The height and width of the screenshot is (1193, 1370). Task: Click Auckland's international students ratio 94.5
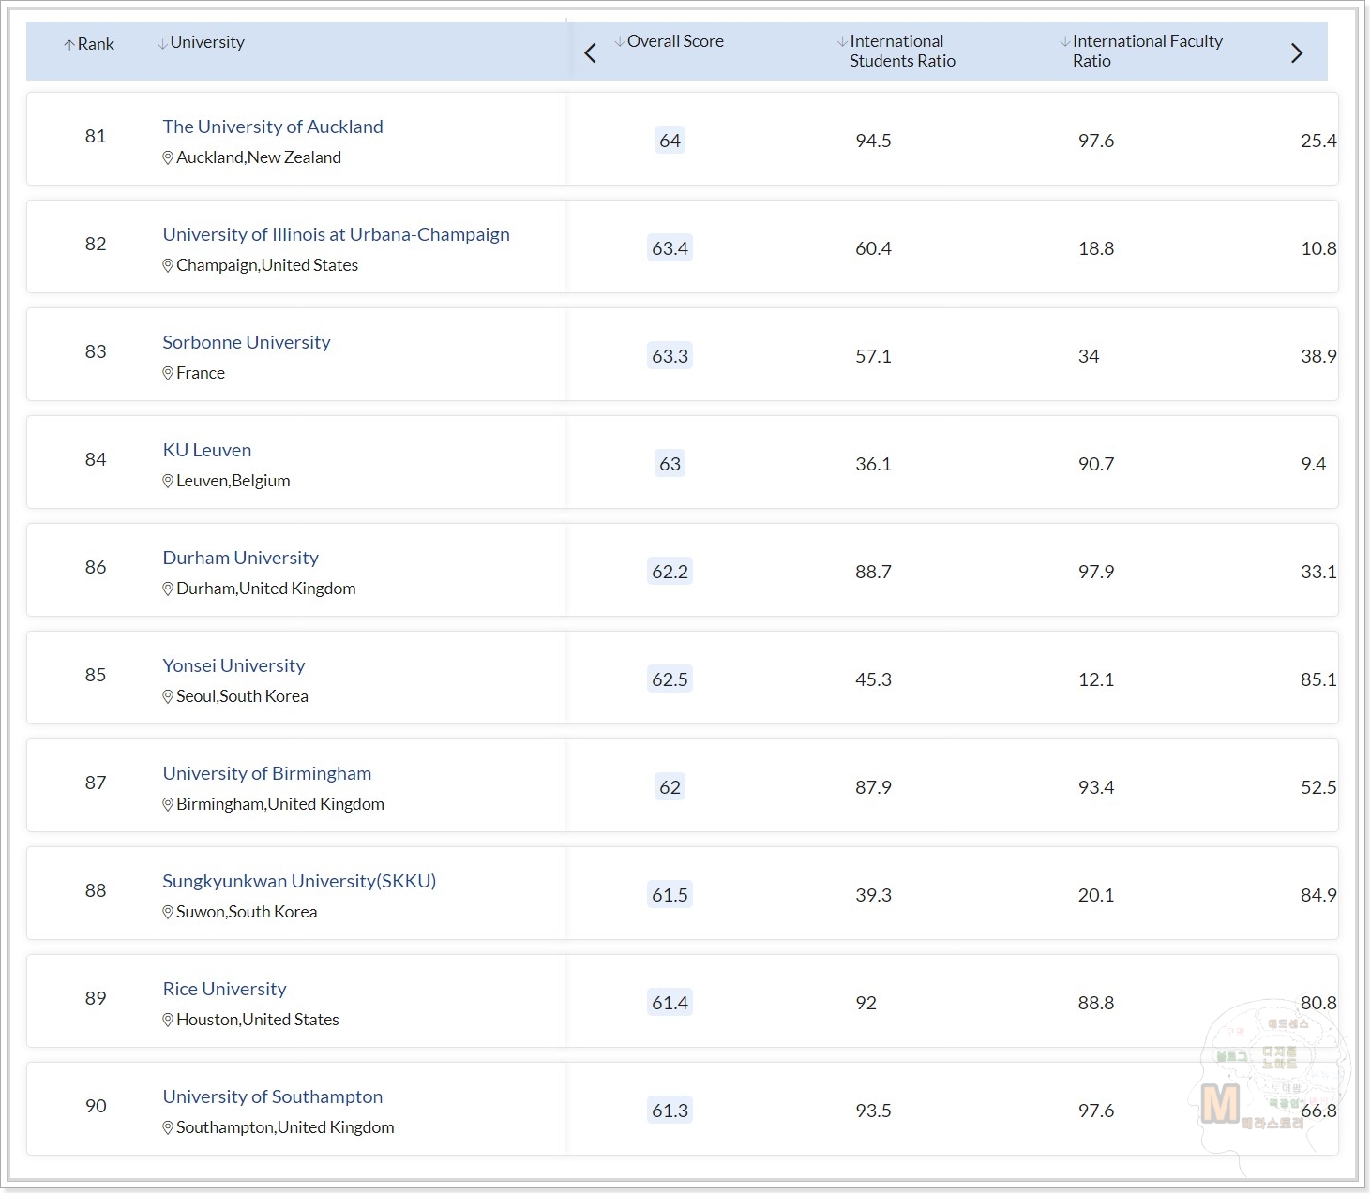(x=873, y=141)
